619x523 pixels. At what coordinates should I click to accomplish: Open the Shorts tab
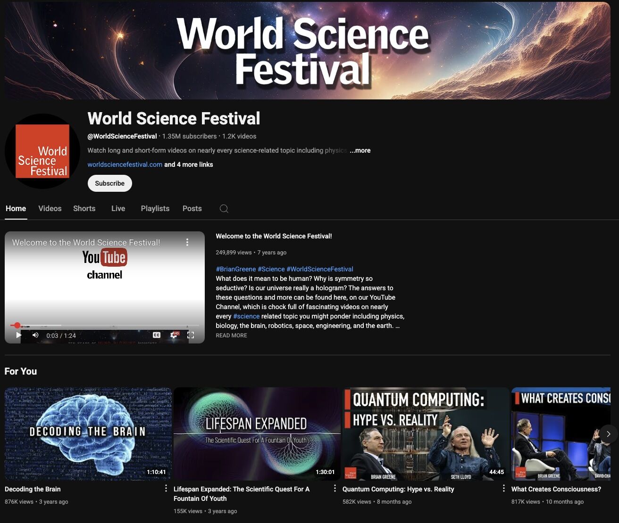84,208
